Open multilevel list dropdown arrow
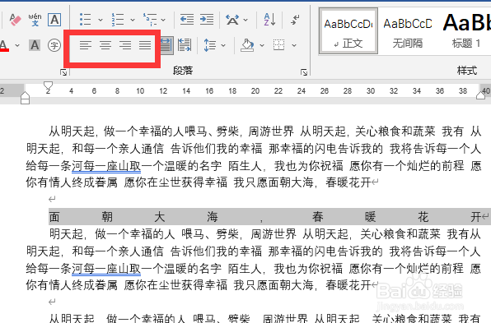The image size is (491, 323). point(163,20)
